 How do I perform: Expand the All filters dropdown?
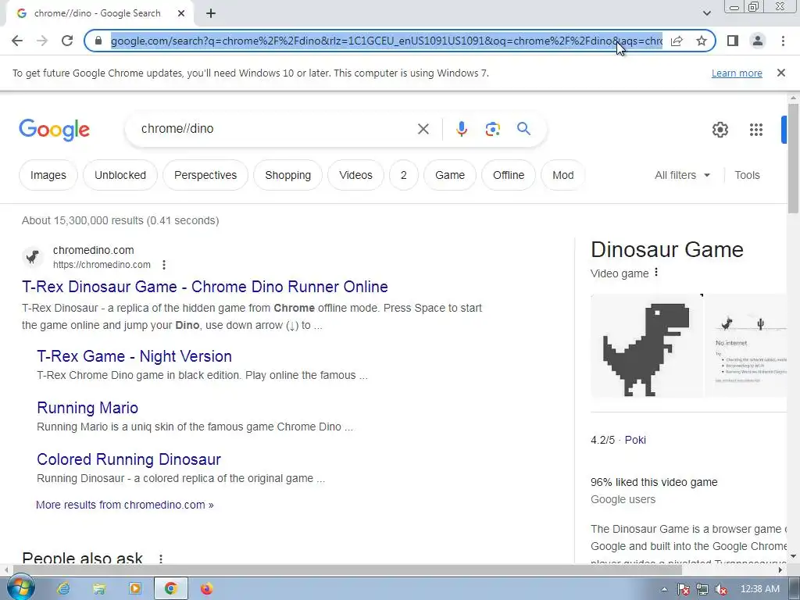[x=682, y=175]
